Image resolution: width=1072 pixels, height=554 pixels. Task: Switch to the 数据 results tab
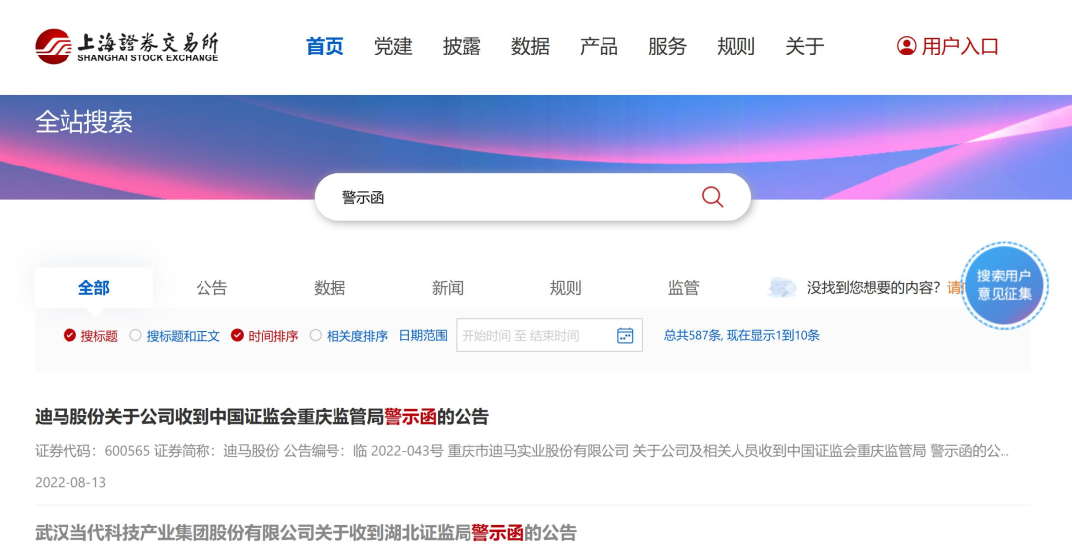pyautogui.click(x=330, y=288)
